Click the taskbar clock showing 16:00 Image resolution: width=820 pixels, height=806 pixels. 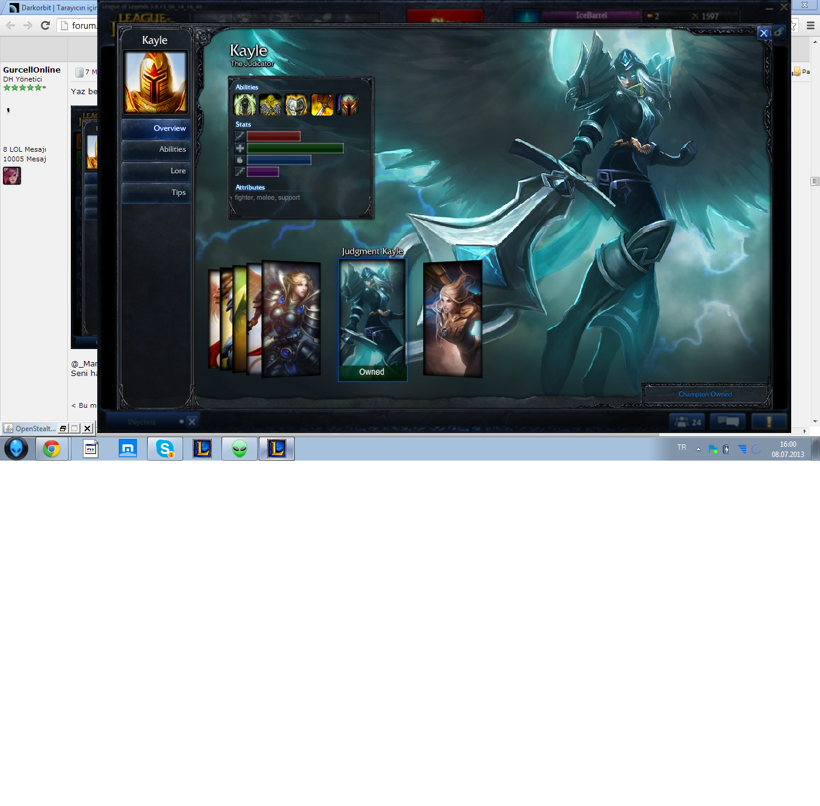point(788,449)
